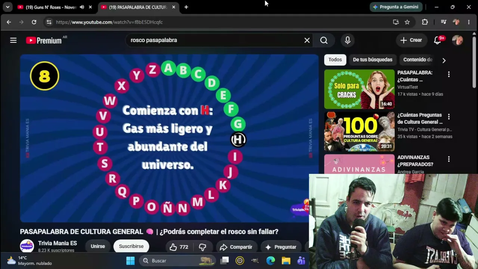Click the Crear button

pyautogui.click(x=411, y=40)
